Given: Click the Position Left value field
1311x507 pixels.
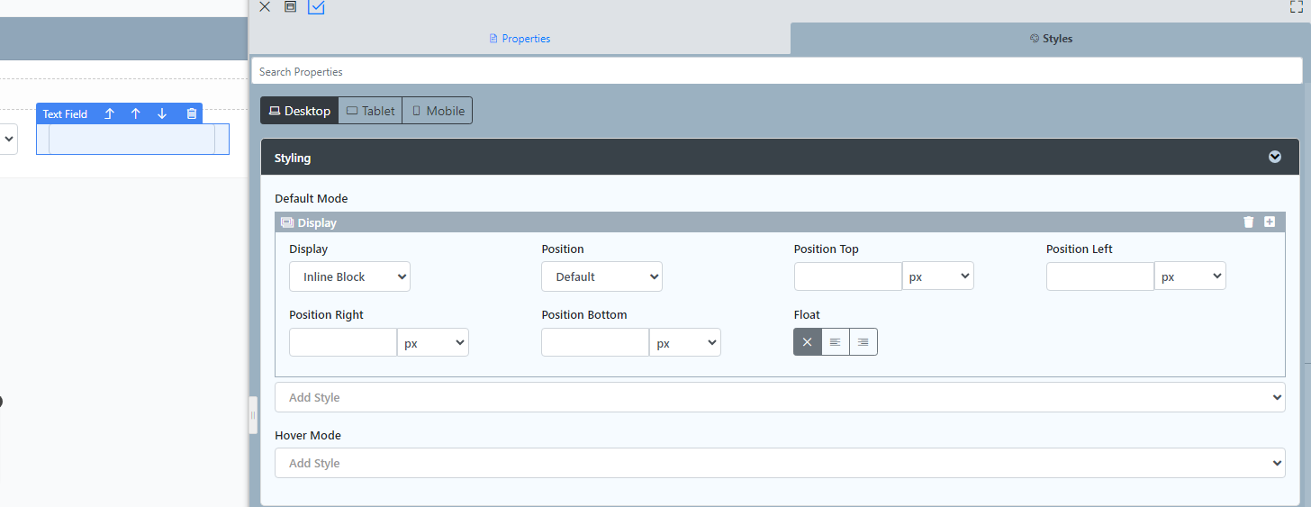Looking at the screenshot, I should tap(1100, 276).
